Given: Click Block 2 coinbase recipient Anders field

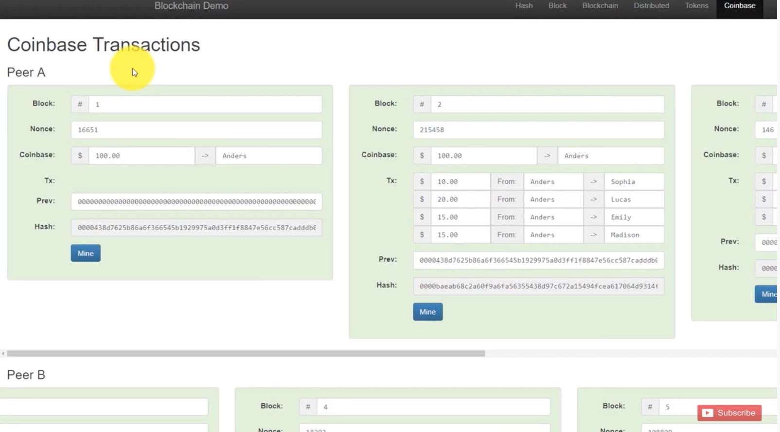Looking at the screenshot, I should pyautogui.click(x=610, y=156).
